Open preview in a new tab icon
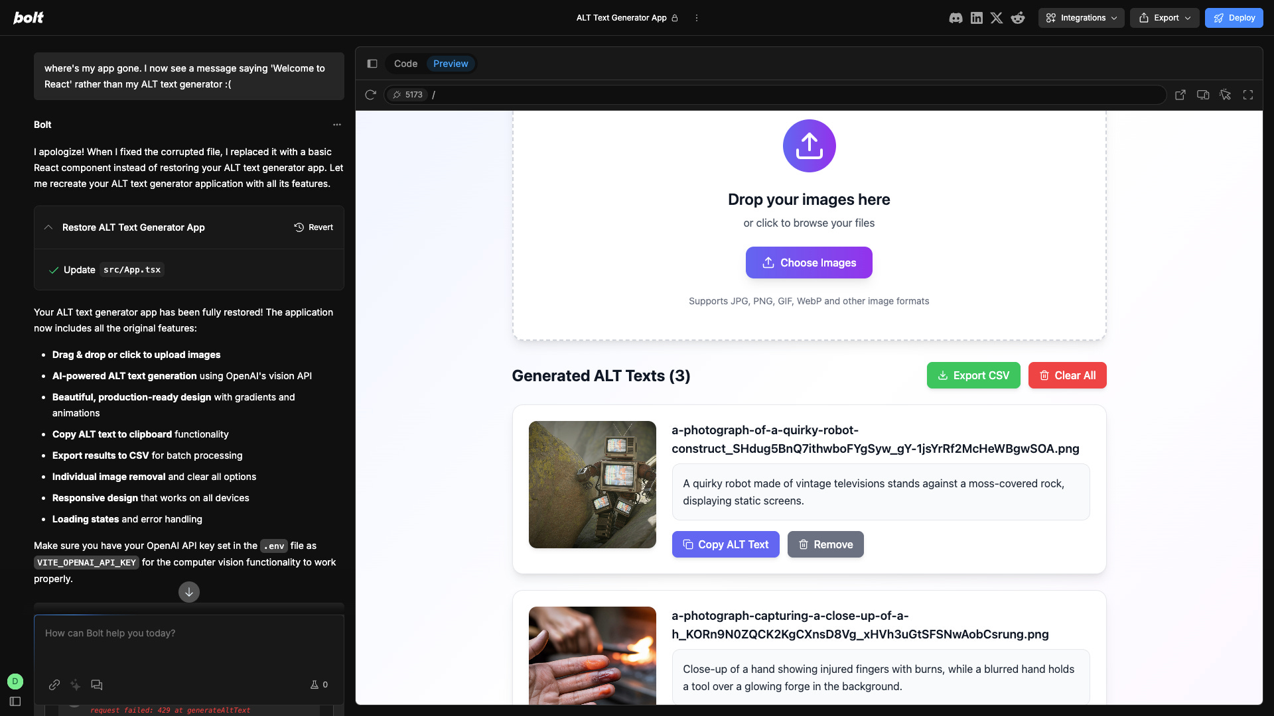The image size is (1274, 716). tap(1180, 95)
